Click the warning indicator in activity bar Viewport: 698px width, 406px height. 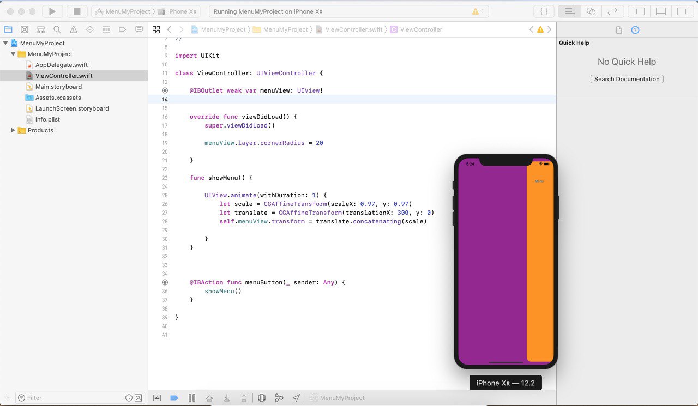tap(478, 11)
